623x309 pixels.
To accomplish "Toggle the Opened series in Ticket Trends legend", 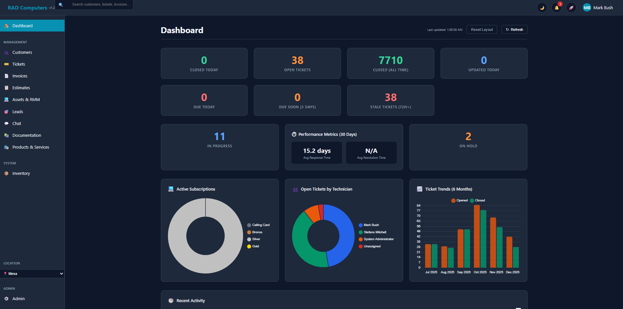I will pos(459,200).
